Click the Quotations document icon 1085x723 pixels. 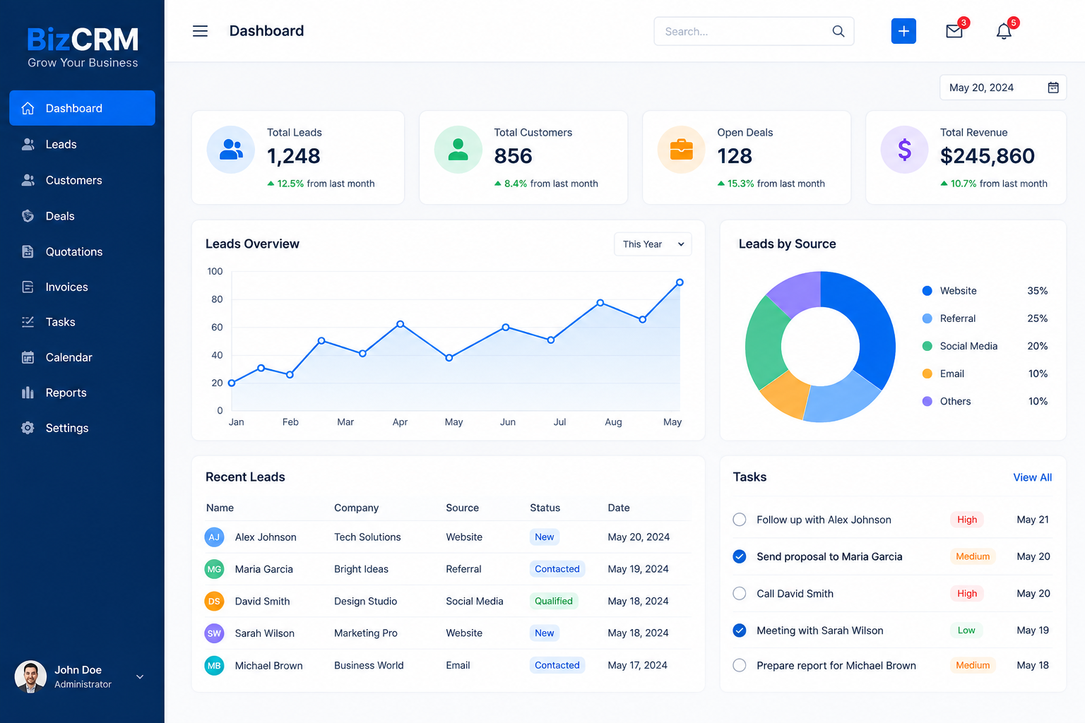(x=28, y=251)
